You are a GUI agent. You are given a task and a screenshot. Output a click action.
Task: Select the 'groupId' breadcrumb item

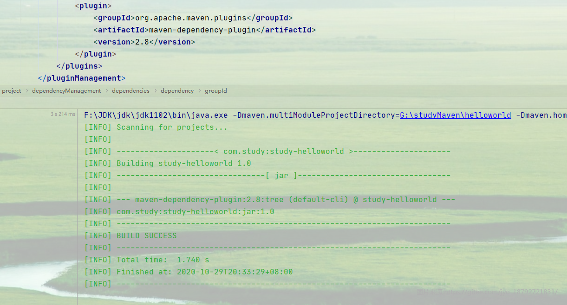point(216,91)
